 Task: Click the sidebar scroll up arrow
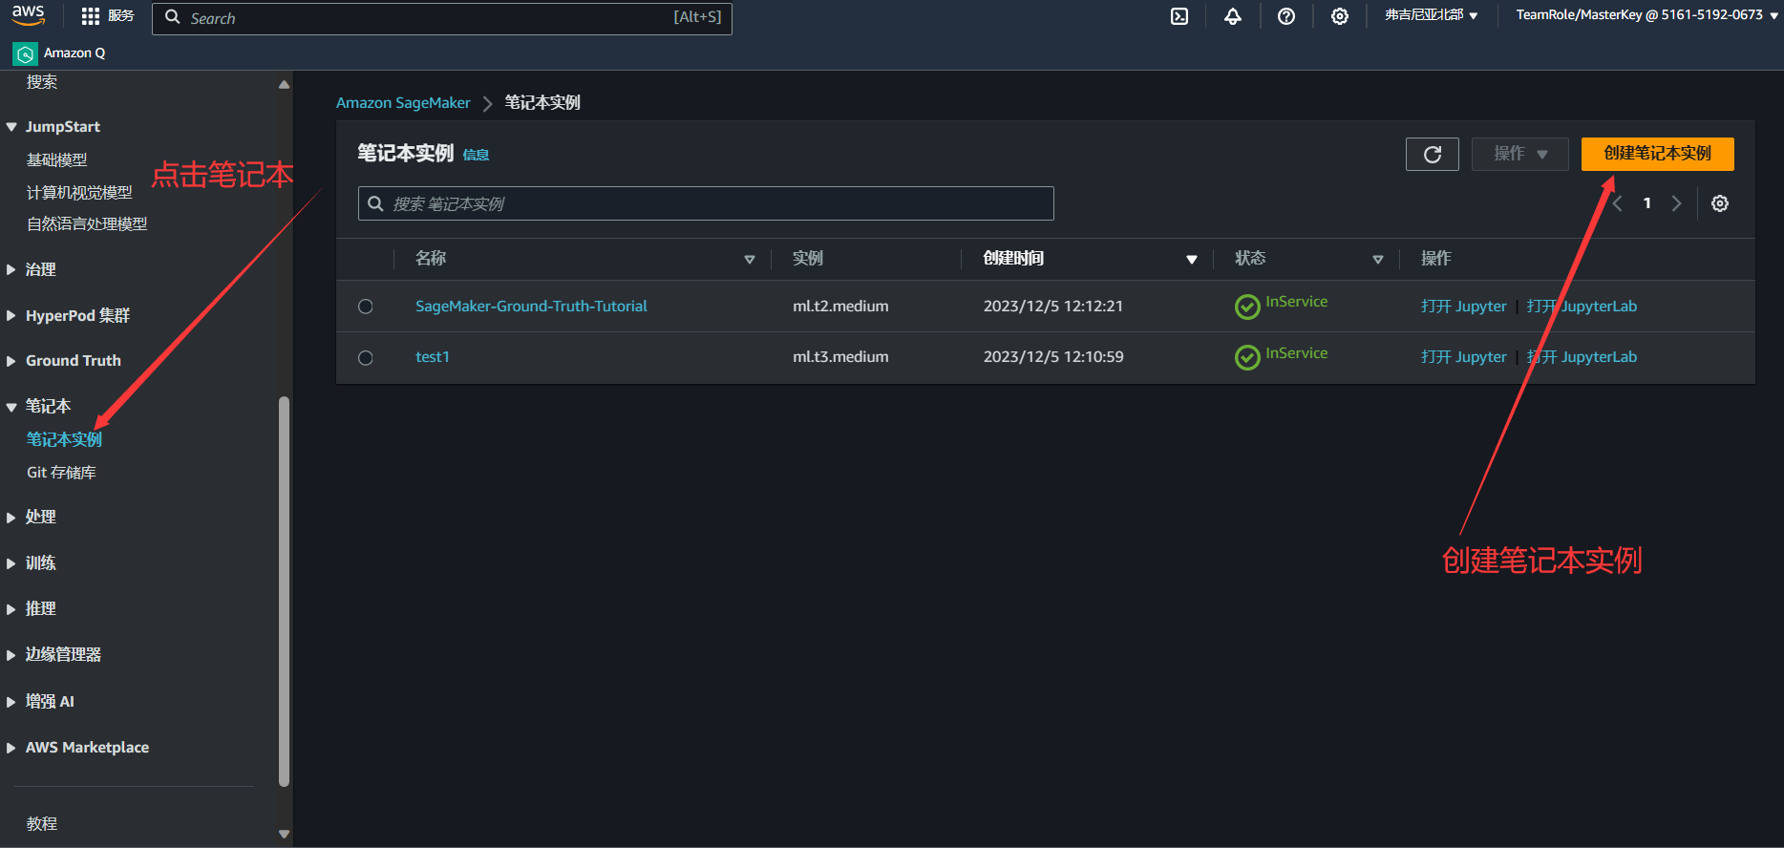point(284,85)
